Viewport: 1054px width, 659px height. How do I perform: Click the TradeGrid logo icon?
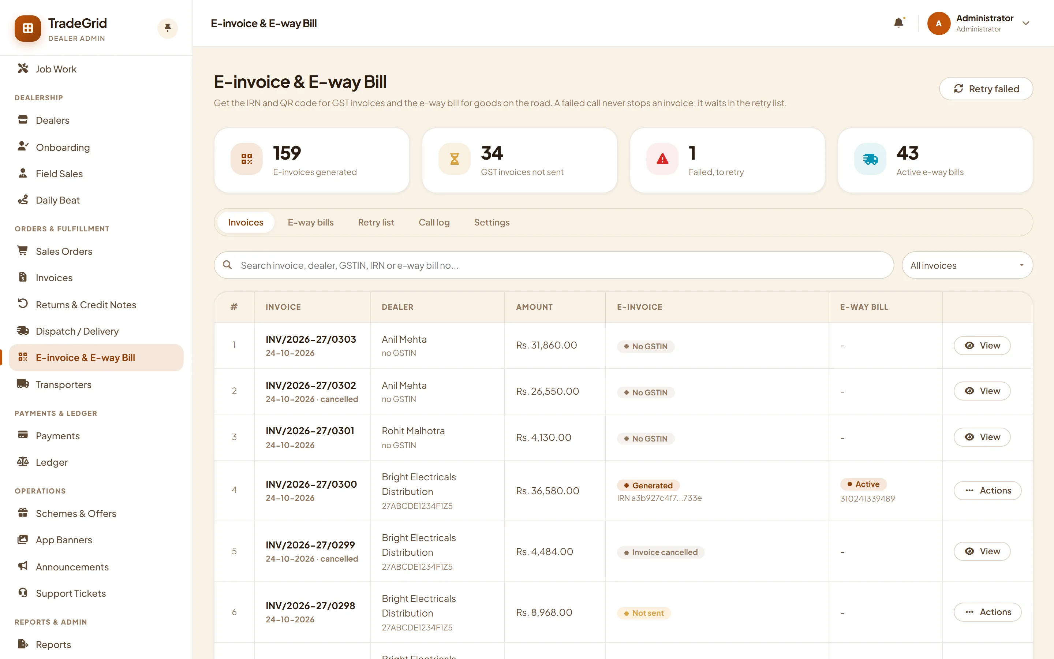[x=28, y=28]
